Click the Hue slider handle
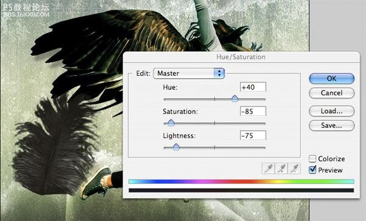 (235, 98)
